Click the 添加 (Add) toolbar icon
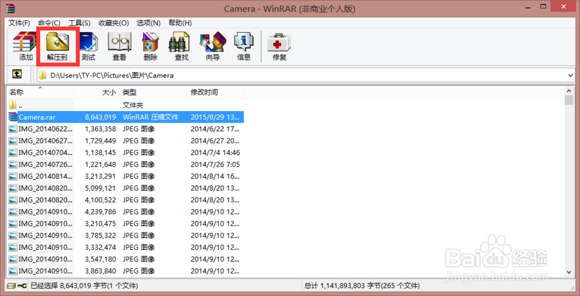Viewport: 580px width, 296px height. point(25,46)
